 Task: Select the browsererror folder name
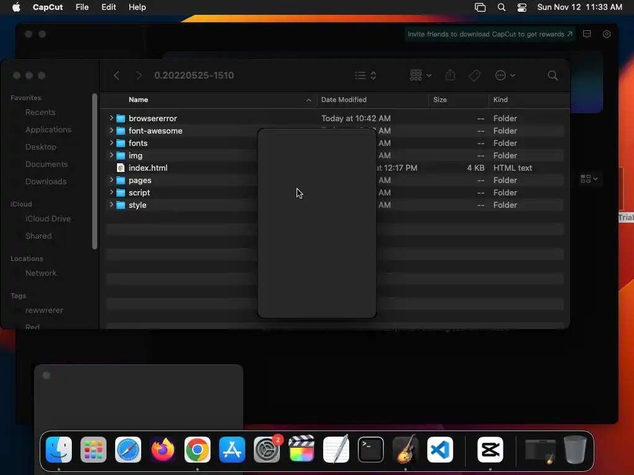tap(152, 118)
